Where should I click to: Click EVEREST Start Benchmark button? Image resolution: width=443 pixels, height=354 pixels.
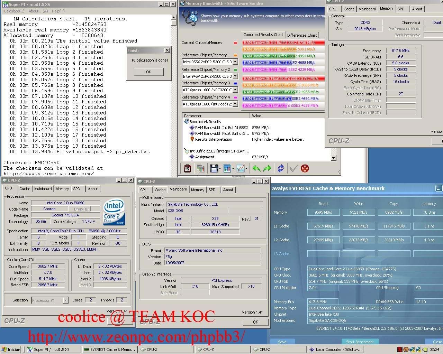pyautogui.click(x=360, y=342)
